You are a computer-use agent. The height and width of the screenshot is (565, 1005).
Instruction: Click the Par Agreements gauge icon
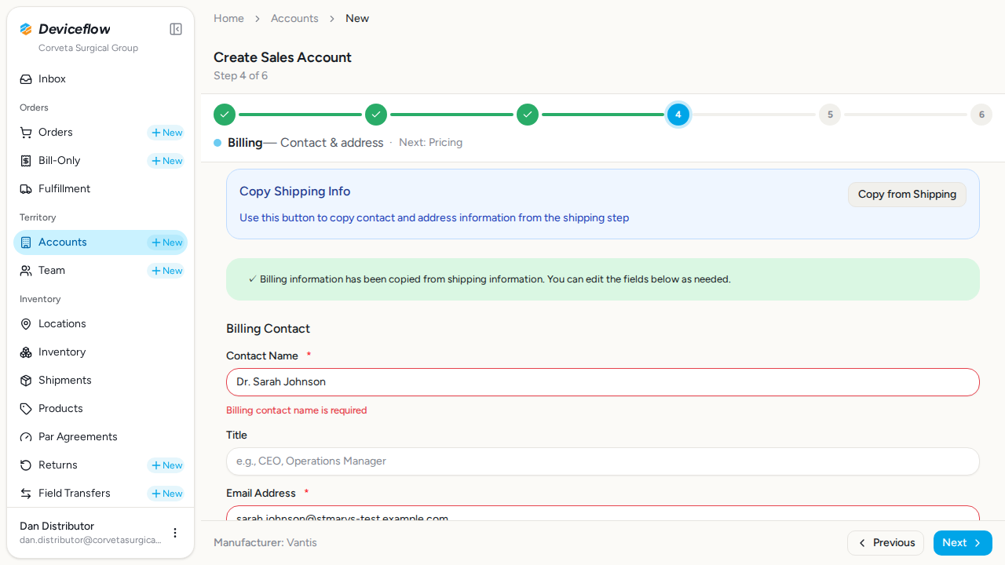[26, 437]
